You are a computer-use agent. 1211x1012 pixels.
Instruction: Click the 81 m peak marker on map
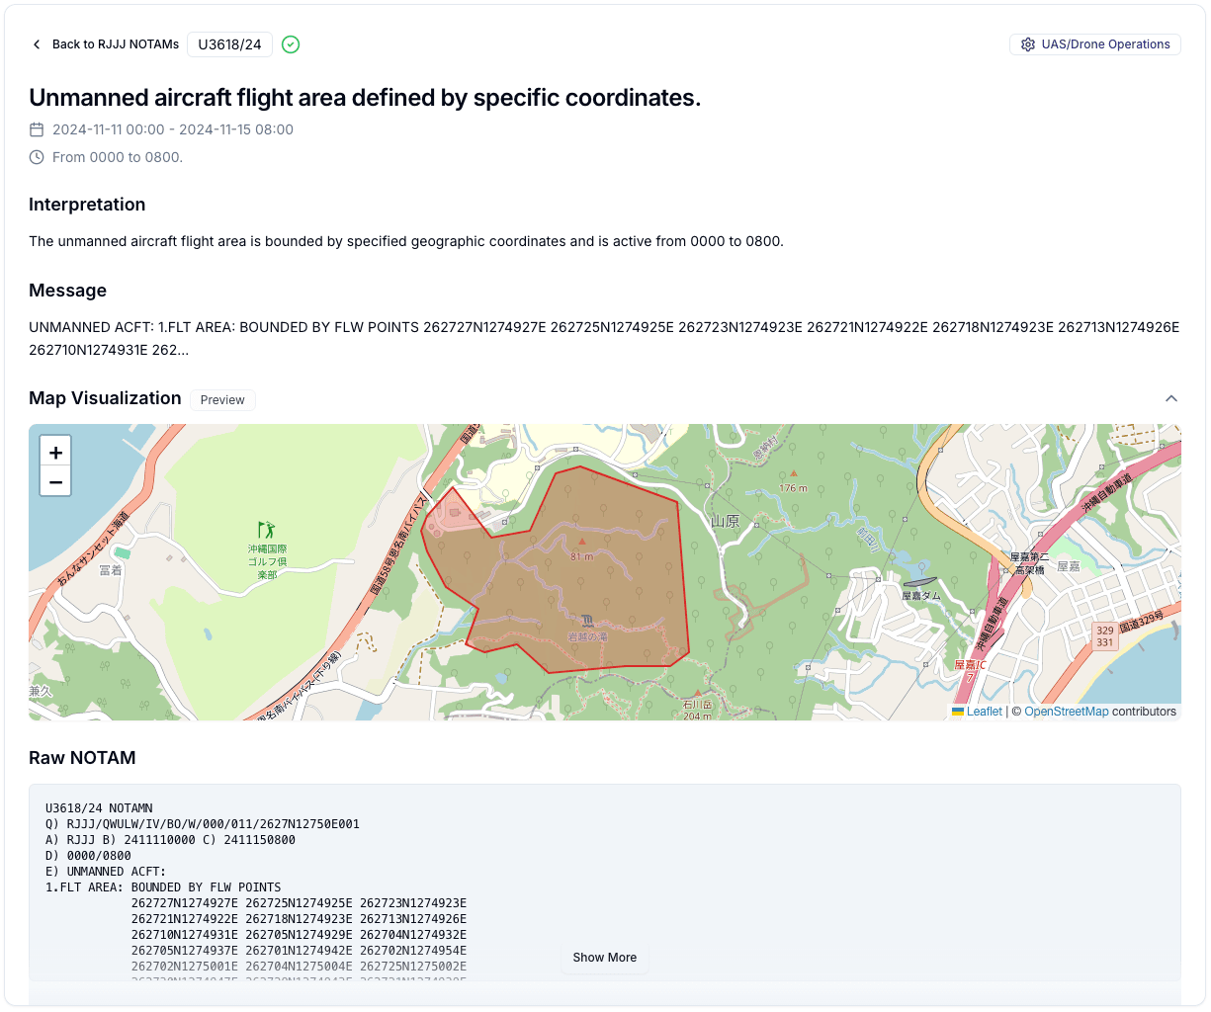coord(582,543)
